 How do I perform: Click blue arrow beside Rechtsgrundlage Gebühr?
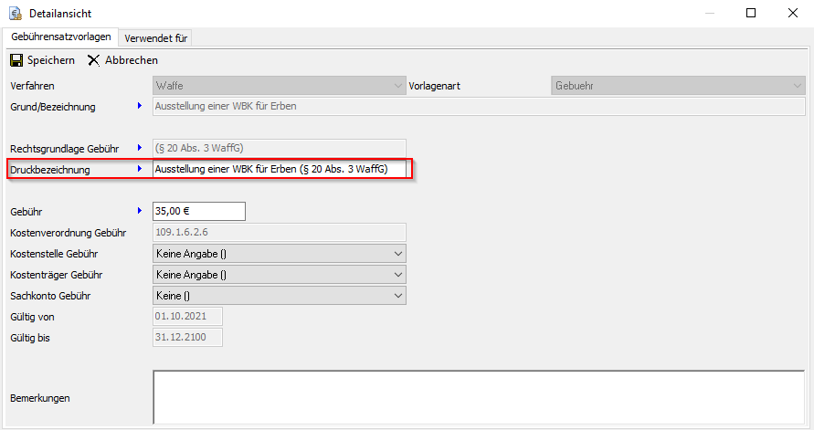click(140, 147)
